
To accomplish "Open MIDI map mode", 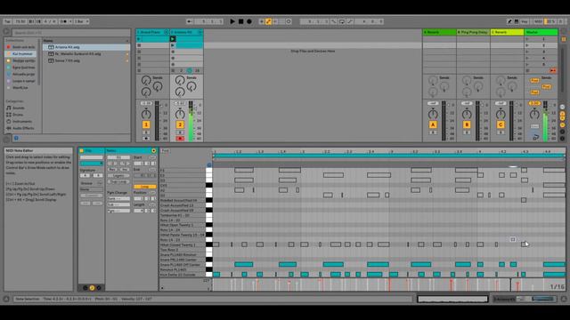I will 538,21.
